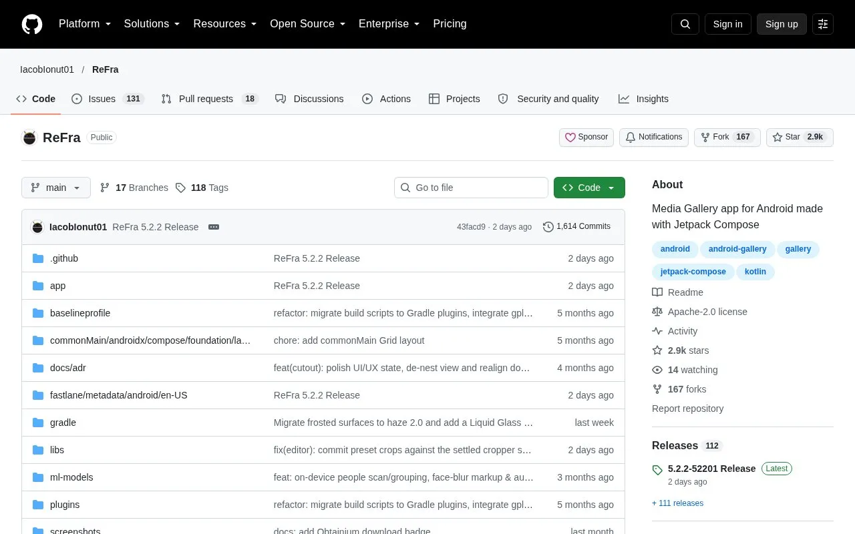Viewport: 855px width, 534px height.
Task: Click the libs folder icon
Action: pyautogui.click(x=38, y=450)
